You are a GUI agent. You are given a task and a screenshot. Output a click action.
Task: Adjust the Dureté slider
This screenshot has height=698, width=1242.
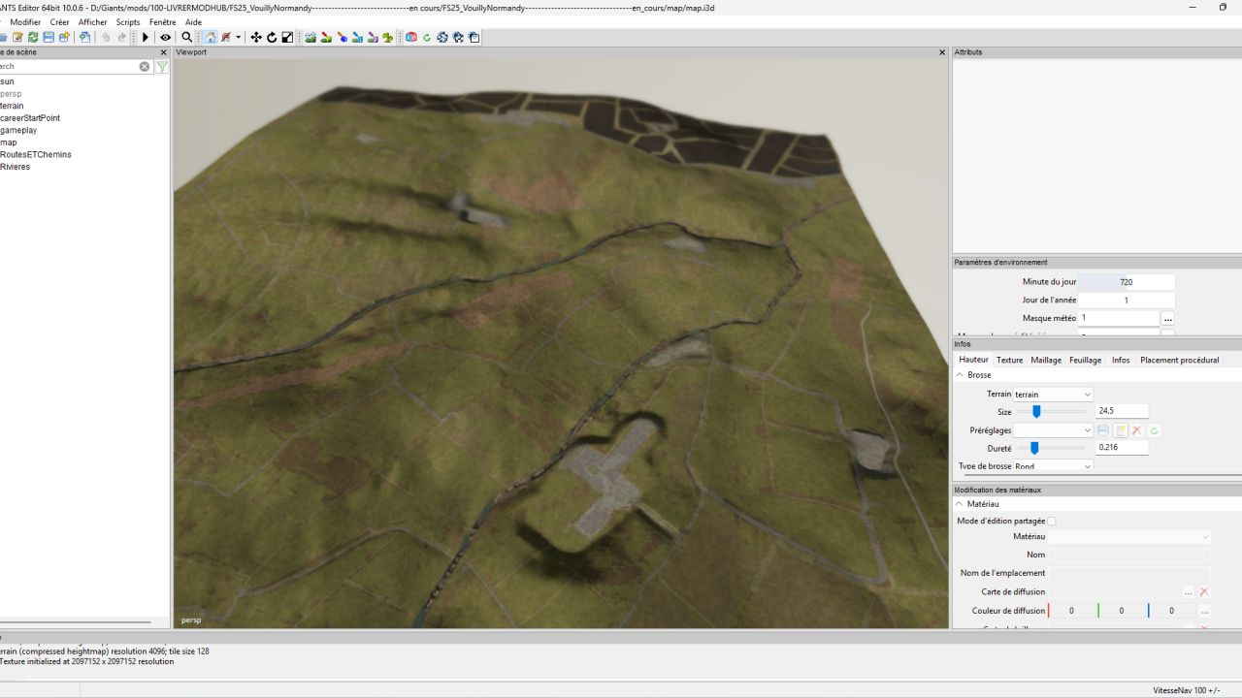pyautogui.click(x=1034, y=448)
